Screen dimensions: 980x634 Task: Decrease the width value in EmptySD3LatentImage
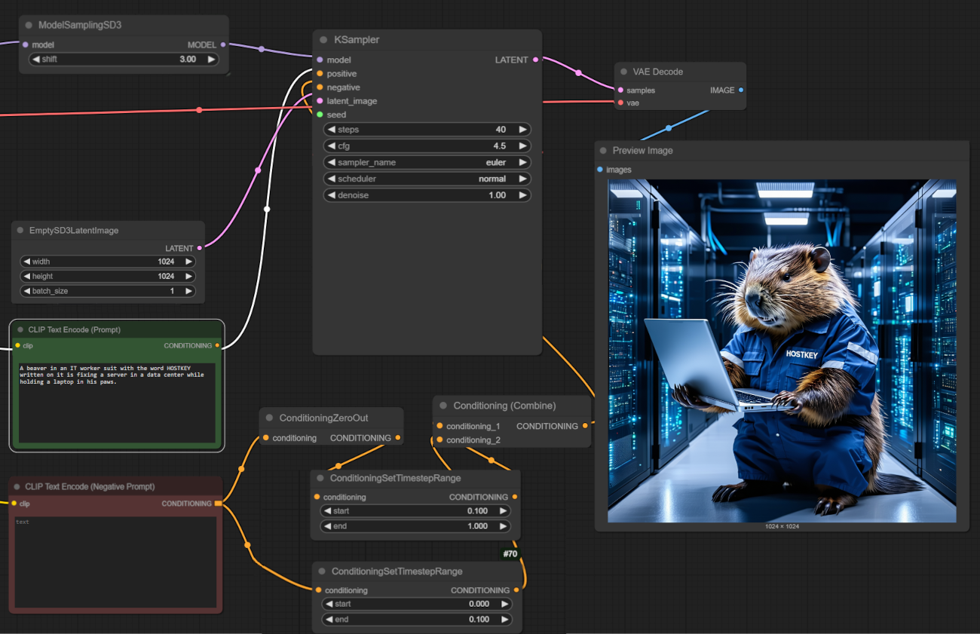point(26,262)
